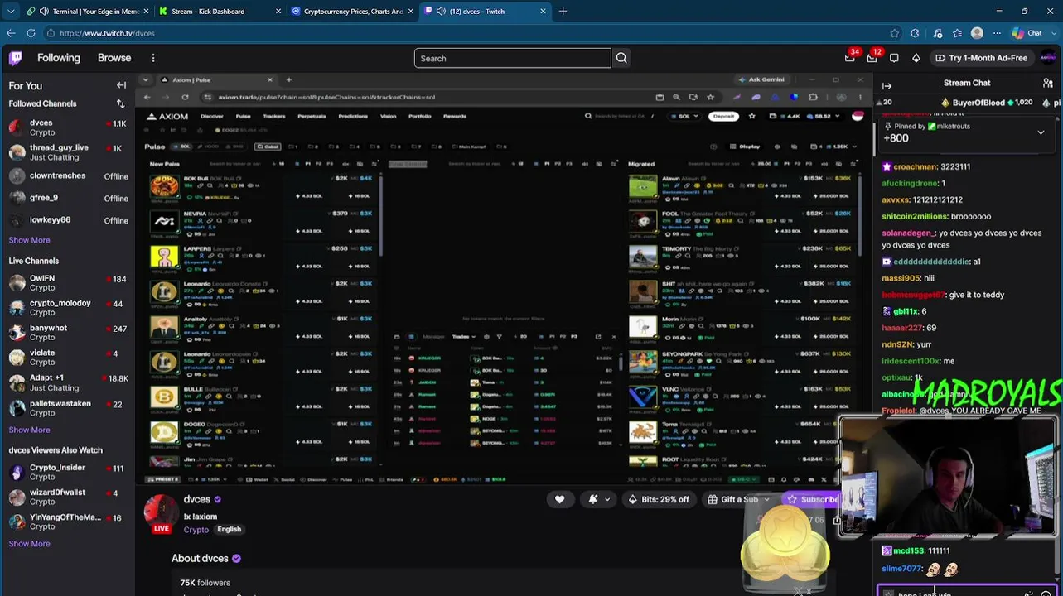Image resolution: width=1063 pixels, height=596 pixels.
Task: Expand the pinned message by miketrouts
Action: (x=1041, y=132)
